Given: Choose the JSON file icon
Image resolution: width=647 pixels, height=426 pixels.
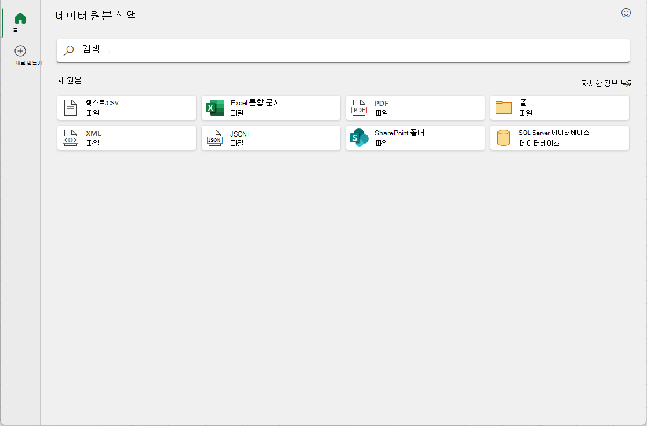Looking at the screenshot, I should [215, 138].
